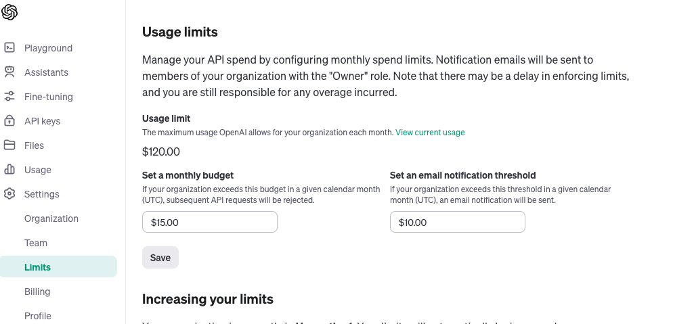Screen dimensions: 694x324
Task: Click the OpenAI logo icon
Action: 9,12
